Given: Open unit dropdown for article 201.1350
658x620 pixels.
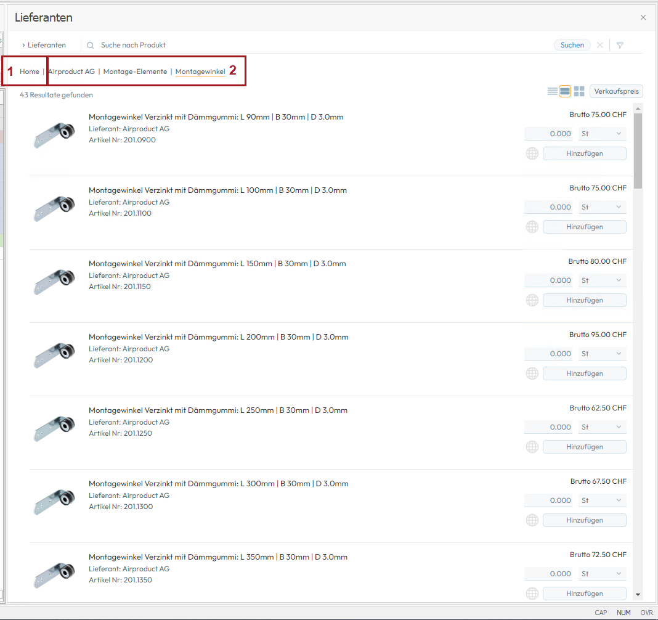Looking at the screenshot, I should click(602, 574).
